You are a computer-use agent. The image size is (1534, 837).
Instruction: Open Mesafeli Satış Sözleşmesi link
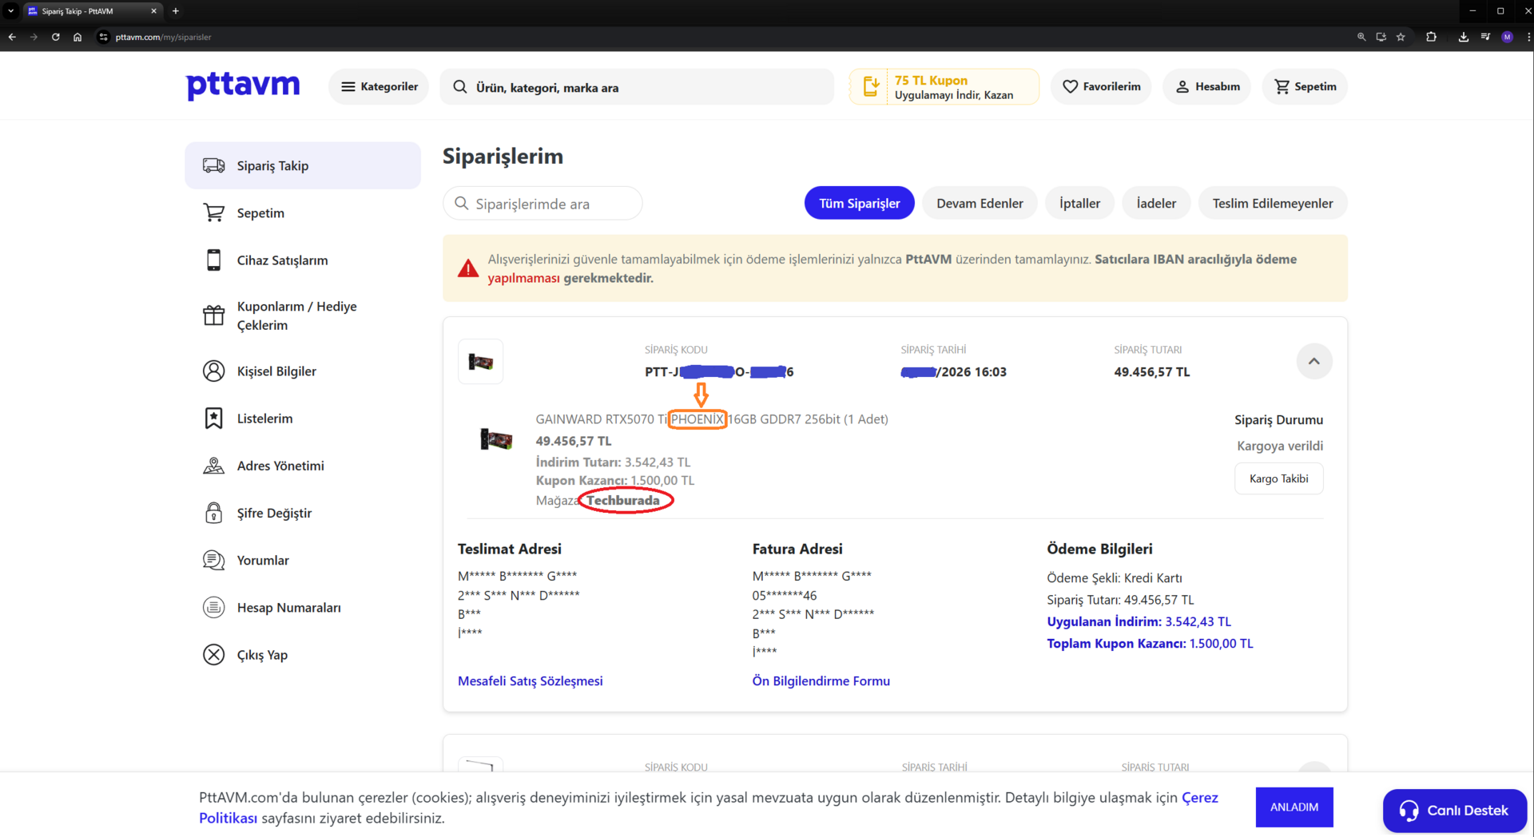[531, 681]
